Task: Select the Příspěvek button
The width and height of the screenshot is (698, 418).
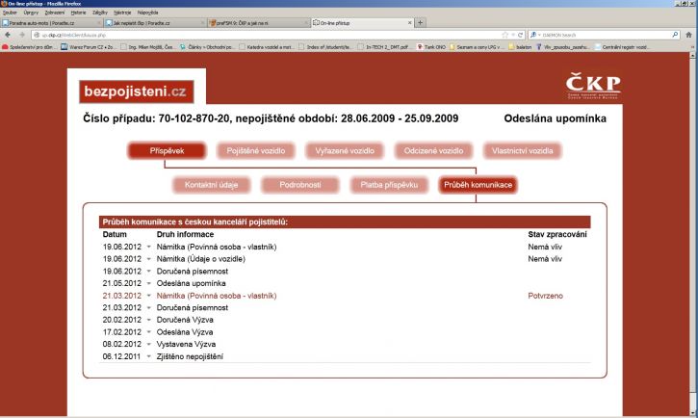Action: tap(167, 151)
